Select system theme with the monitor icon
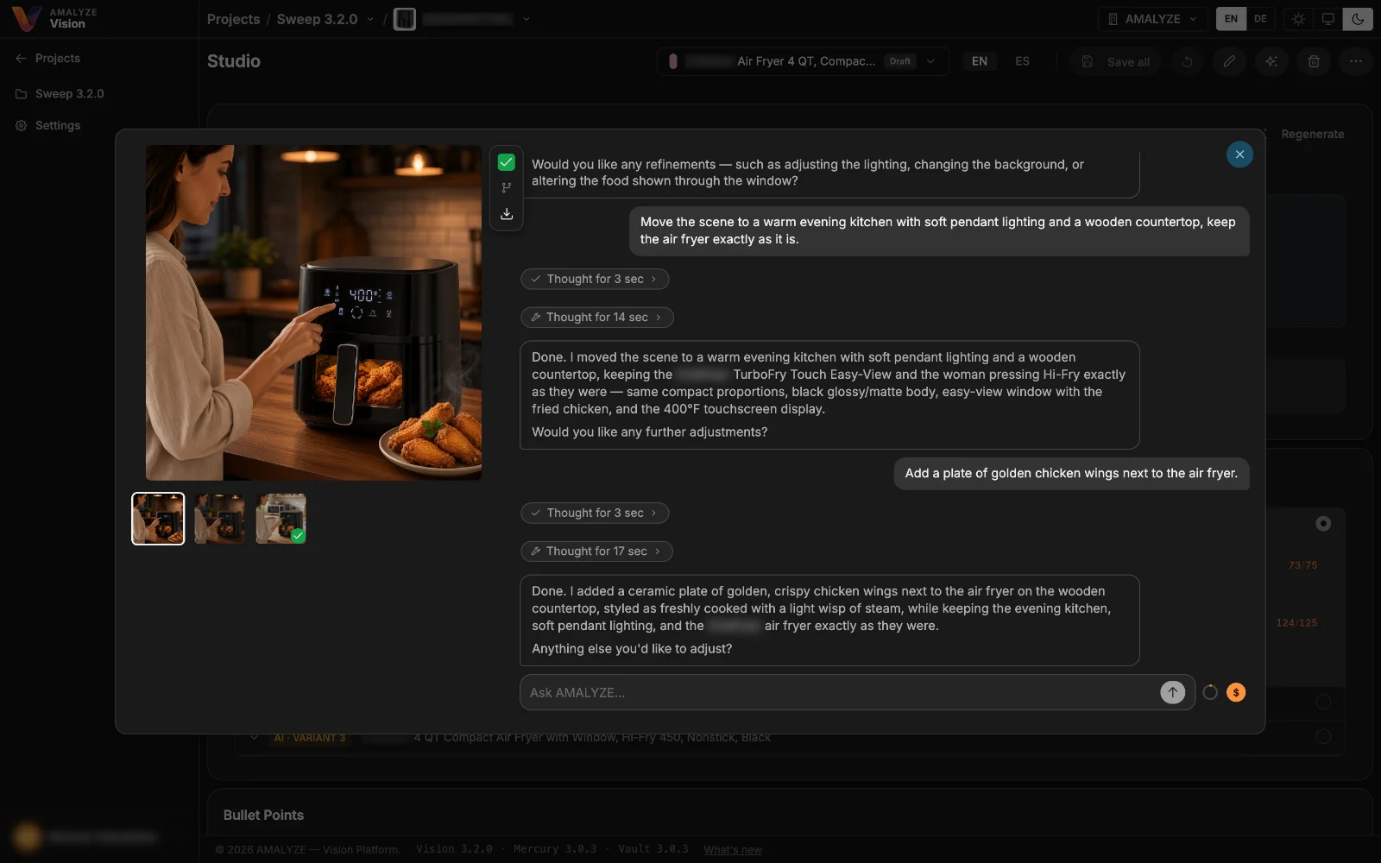The width and height of the screenshot is (1381, 863). point(1328,19)
